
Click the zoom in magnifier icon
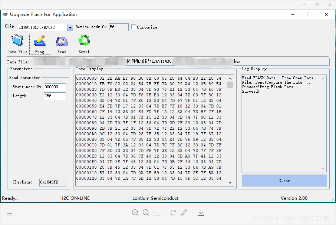(x=135, y=213)
